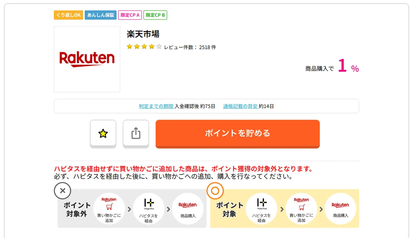This screenshot has width=415, height=238.
Task: Click the レビュー件数 2518 件 text
Action: tap(190, 47)
